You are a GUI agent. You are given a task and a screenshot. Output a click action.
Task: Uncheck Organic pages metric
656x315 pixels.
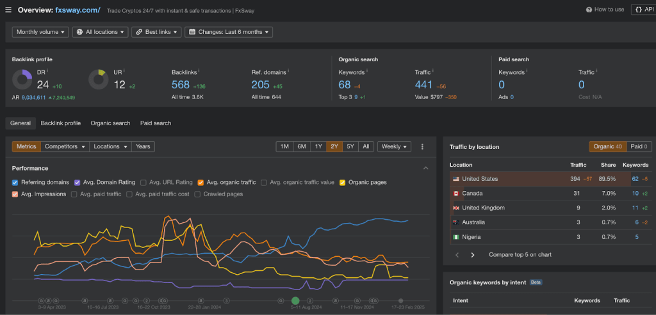[x=343, y=182]
